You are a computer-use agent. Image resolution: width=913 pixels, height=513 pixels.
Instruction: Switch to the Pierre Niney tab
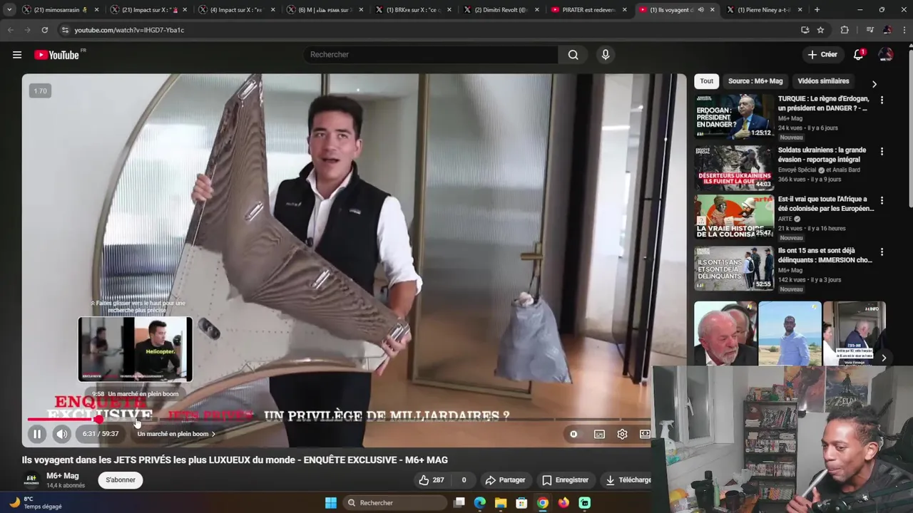pos(764,10)
